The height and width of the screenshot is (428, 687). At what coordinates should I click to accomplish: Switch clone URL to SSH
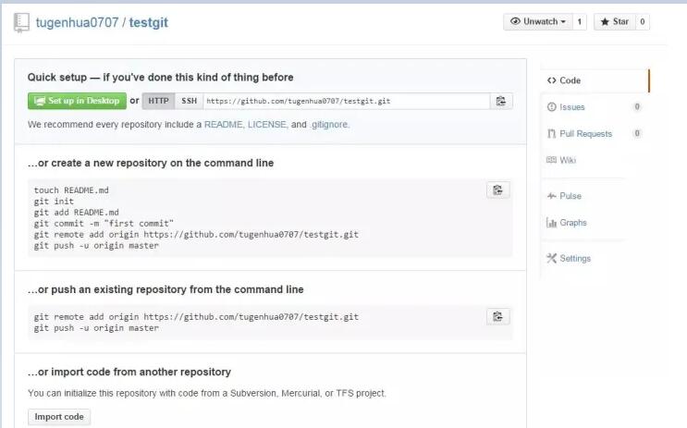(190, 101)
